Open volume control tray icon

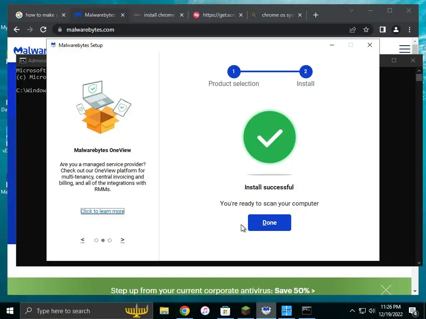tap(372, 311)
